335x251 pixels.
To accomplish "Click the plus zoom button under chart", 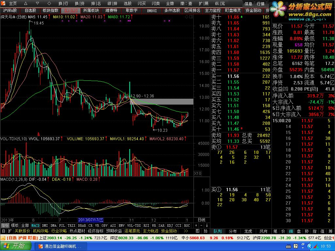I will [196, 226].
